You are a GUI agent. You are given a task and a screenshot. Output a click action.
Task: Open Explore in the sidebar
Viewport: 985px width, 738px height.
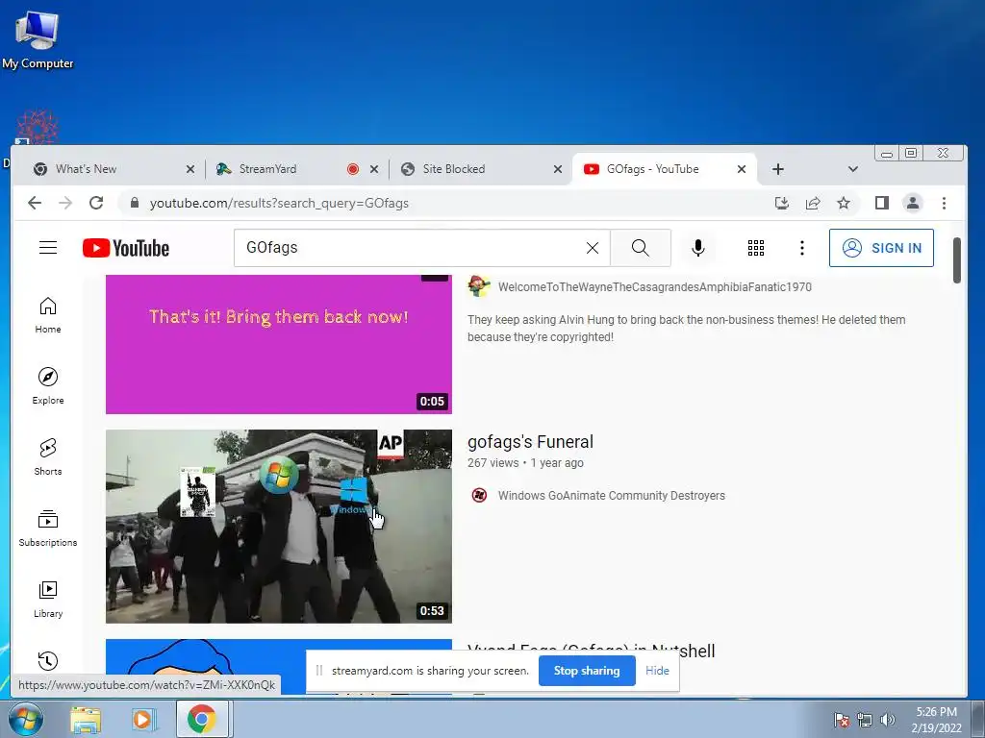tap(48, 386)
